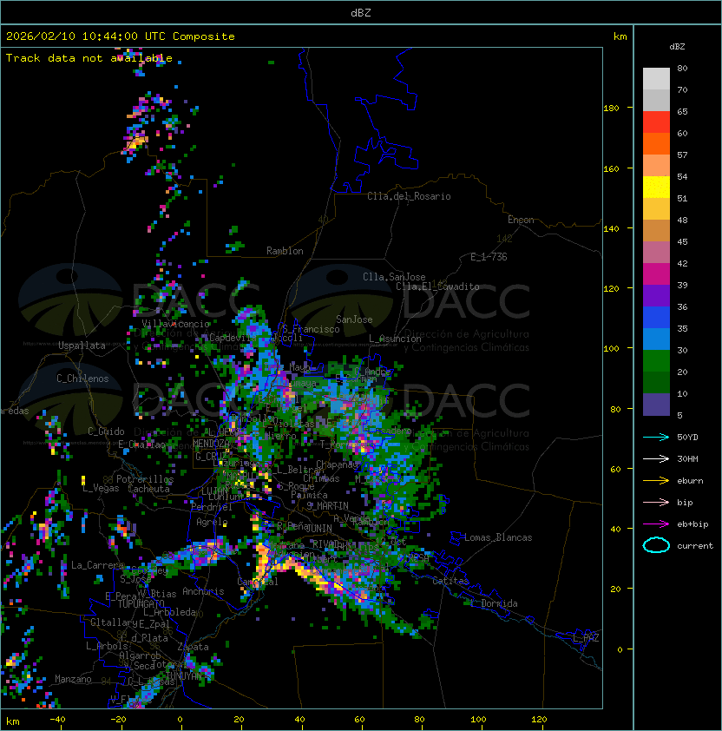Viewport: 722px width, 731px height.
Task: Select the green 20-30 dBZ swatch
Action: (656, 361)
